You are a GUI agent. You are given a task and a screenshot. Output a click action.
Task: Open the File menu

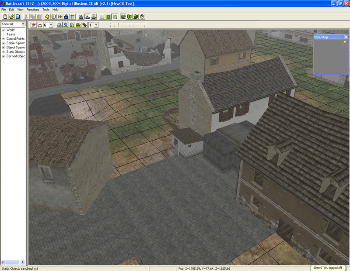[3, 10]
